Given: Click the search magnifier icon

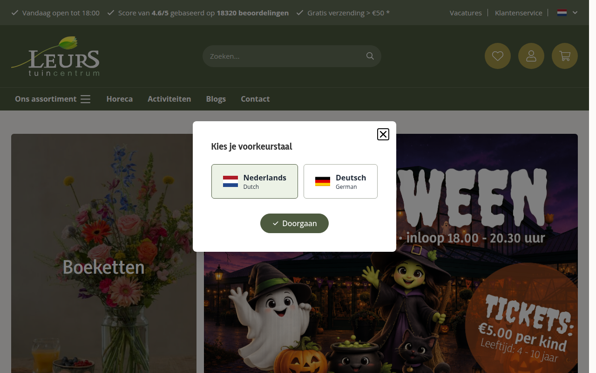Looking at the screenshot, I should (x=370, y=56).
